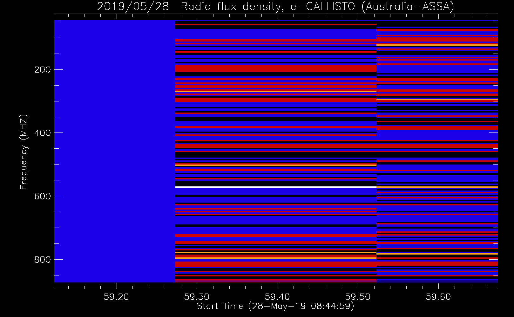The image size is (514, 317).
Task: Click the 59.50 time tick label
Action: coord(358,297)
